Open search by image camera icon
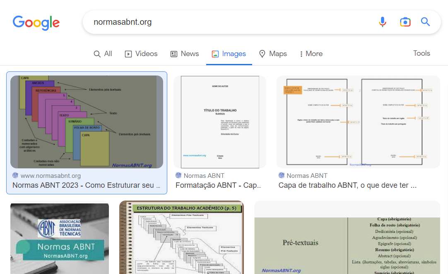 click(405, 22)
